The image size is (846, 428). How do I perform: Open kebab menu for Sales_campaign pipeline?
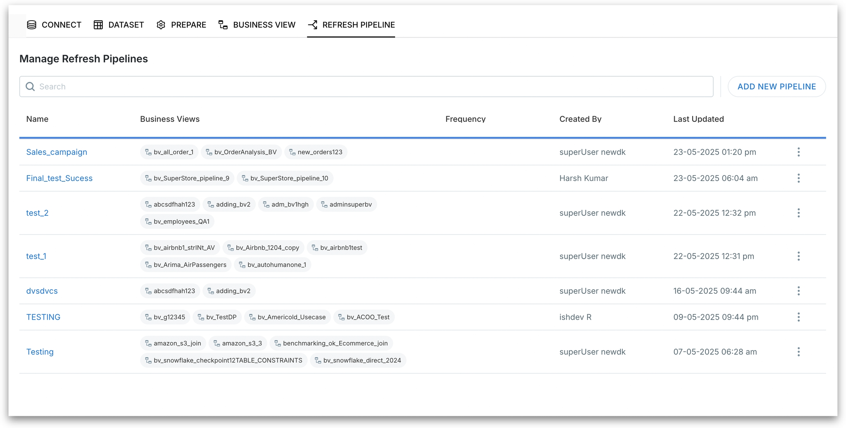[x=798, y=152]
